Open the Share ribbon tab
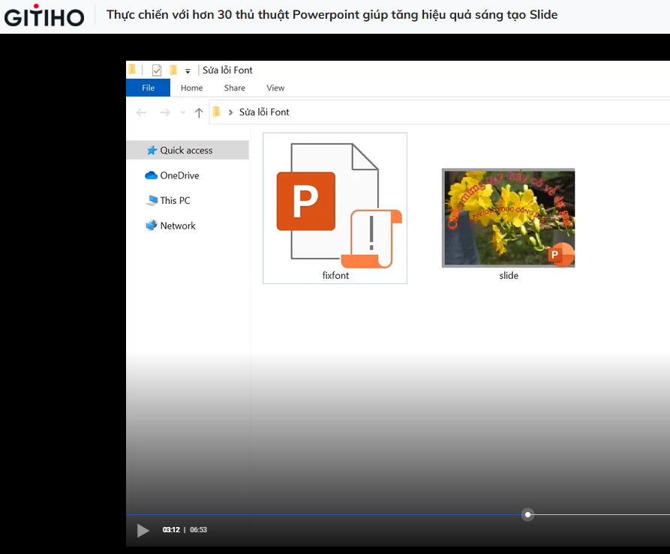670x554 pixels. coord(235,88)
